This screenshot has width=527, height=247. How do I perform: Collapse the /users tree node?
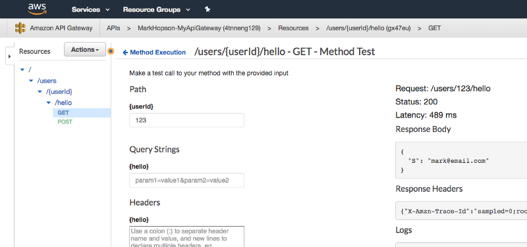[31, 81]
